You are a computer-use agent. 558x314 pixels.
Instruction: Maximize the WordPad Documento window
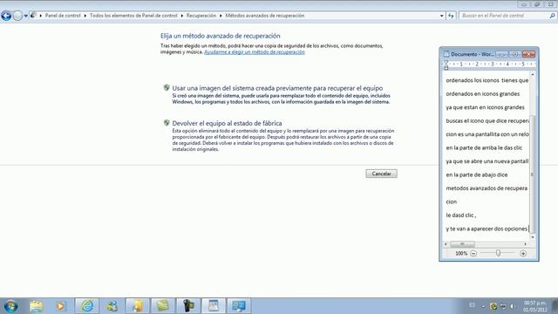point(514,54)
